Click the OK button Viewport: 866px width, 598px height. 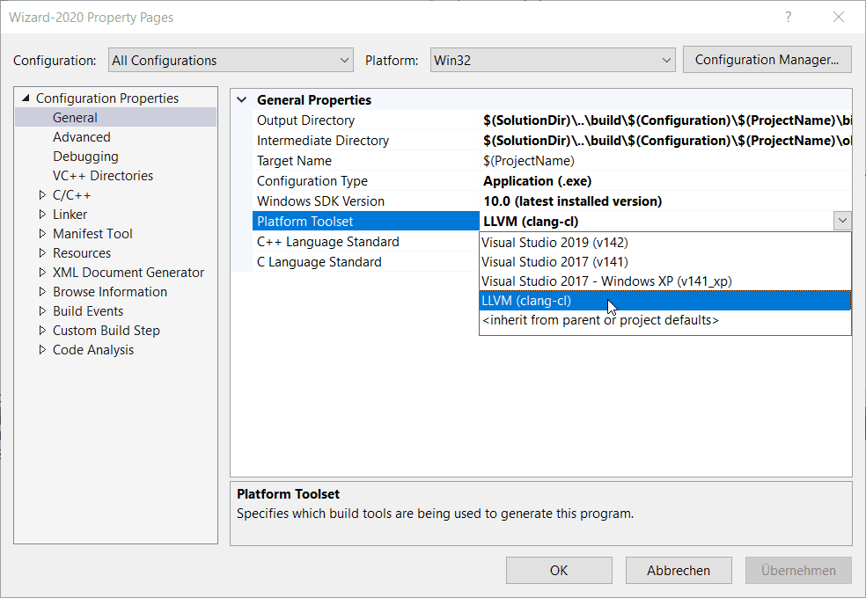[559, 570]
